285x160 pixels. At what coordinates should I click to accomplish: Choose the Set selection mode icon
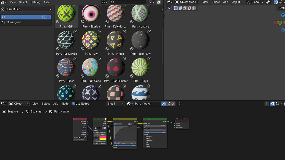pos(176,8)
